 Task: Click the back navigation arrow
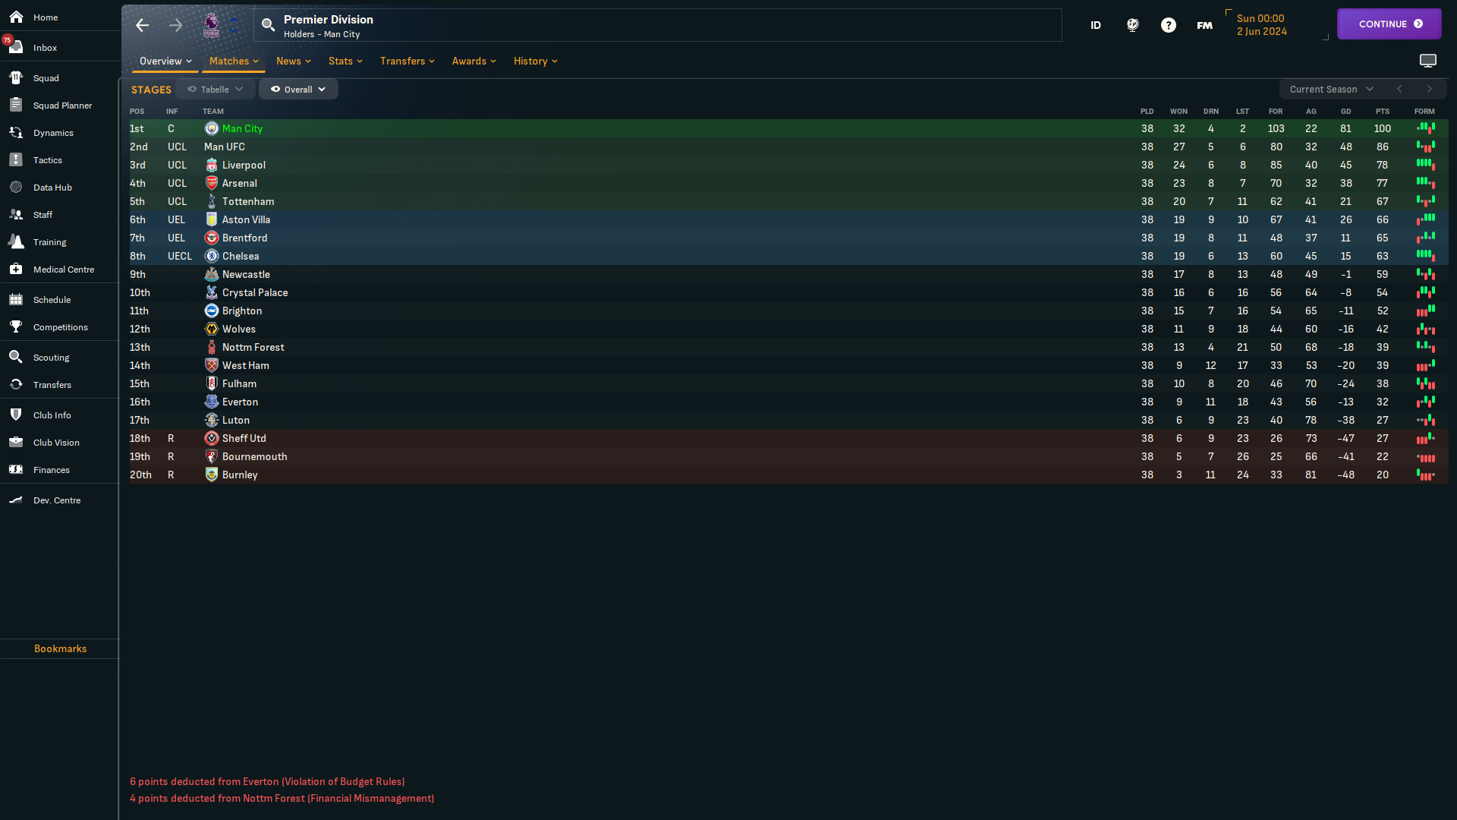pos(143,25)
